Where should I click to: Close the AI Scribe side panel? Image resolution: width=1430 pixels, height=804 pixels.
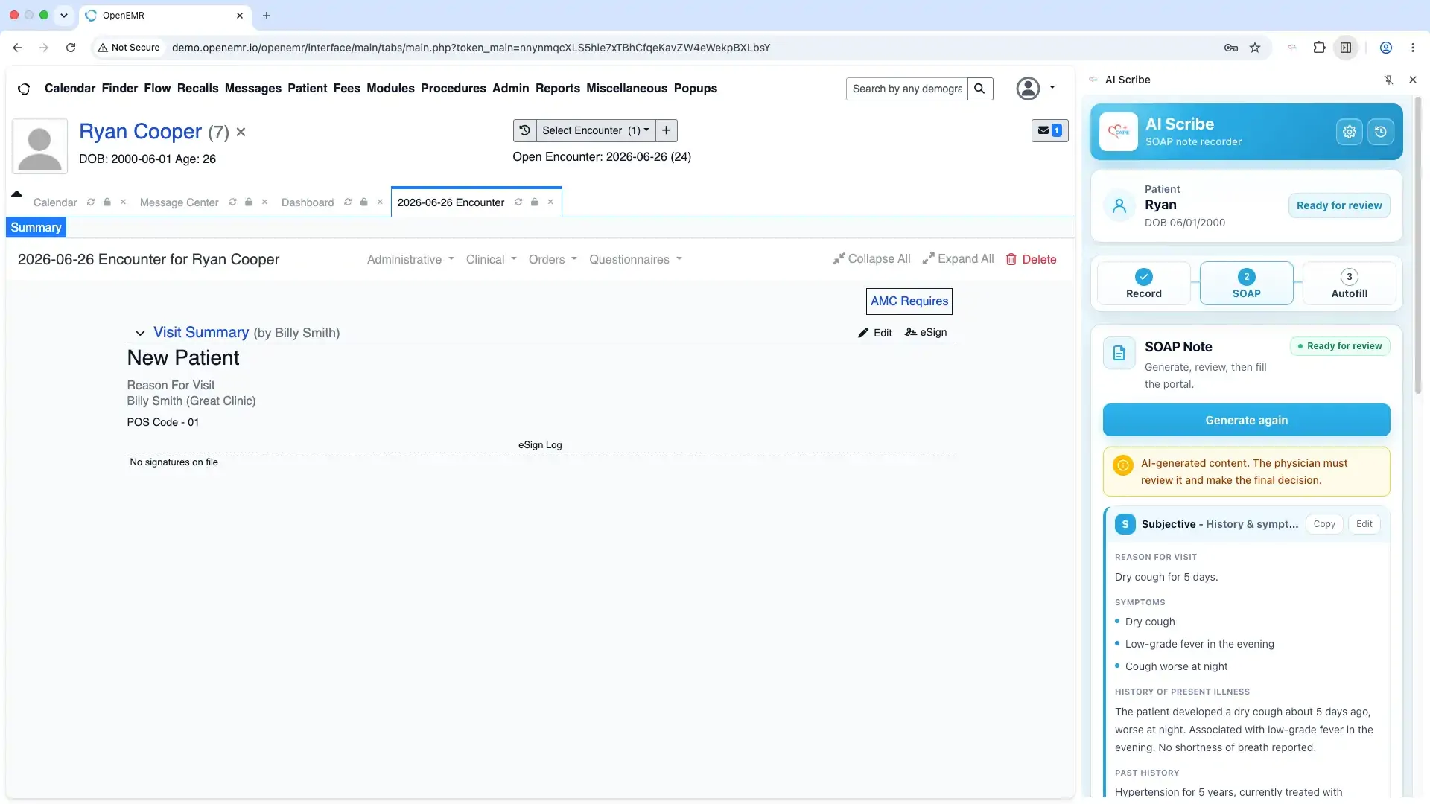1413,80
